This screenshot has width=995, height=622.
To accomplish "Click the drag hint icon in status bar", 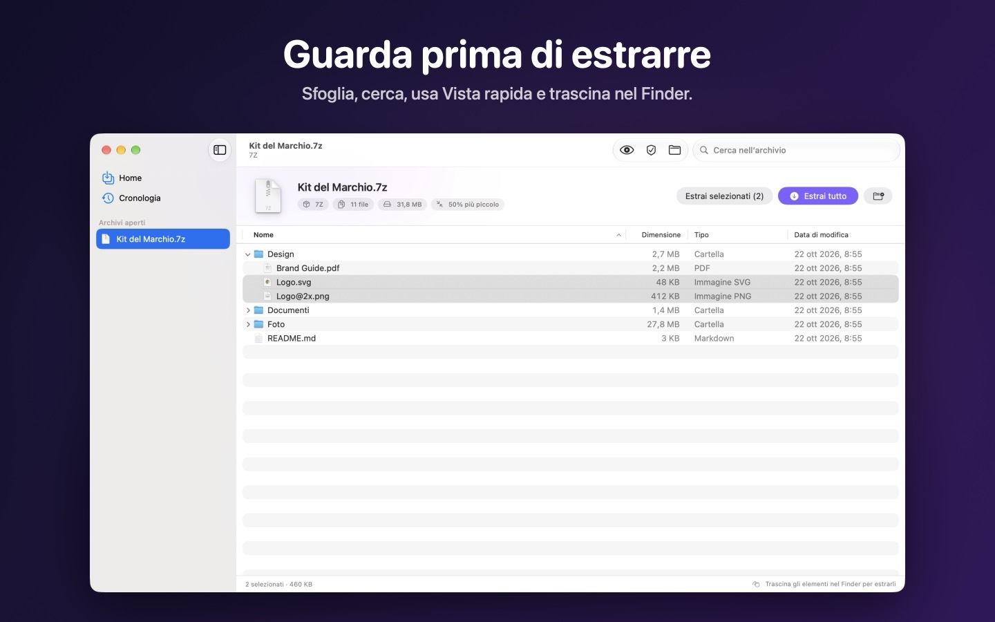I will [x=756, y=584].
